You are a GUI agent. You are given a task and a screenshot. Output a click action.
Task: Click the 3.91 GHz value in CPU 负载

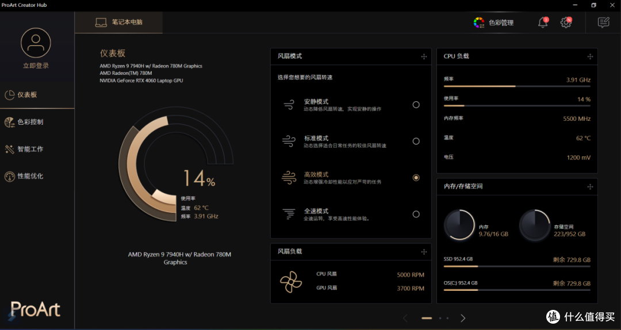pos(578,80)
